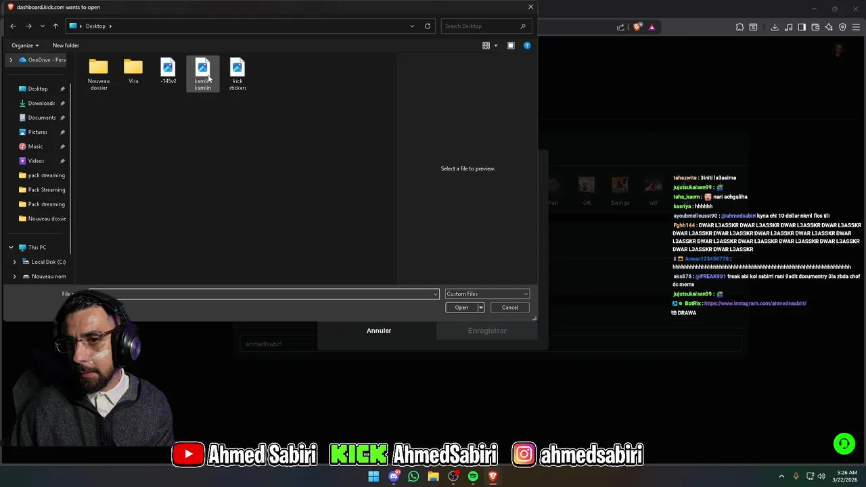Open the recent locations dropdown
Image resolution: width=866 pixels, height=487 pixels.
42,26
